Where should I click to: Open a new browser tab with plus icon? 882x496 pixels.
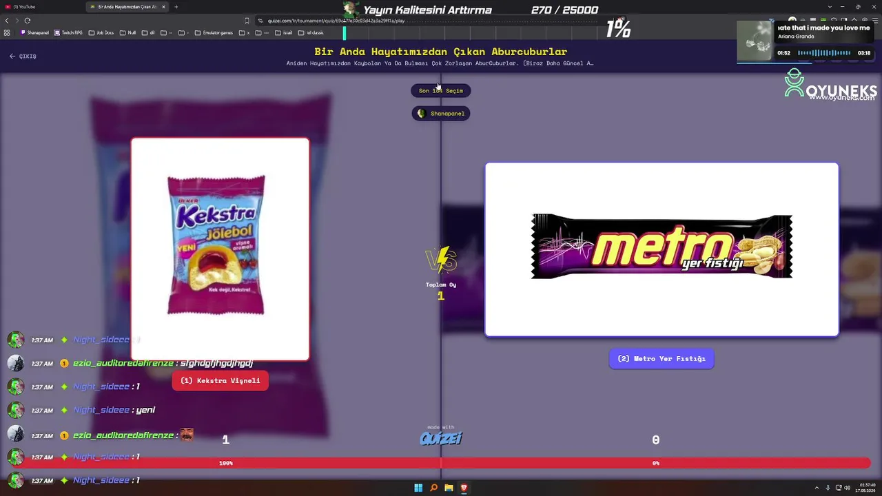(x=176, y=7)
